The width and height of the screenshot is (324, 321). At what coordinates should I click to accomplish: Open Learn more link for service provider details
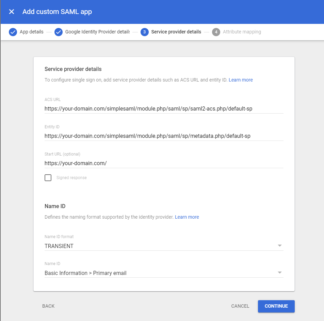241,80
